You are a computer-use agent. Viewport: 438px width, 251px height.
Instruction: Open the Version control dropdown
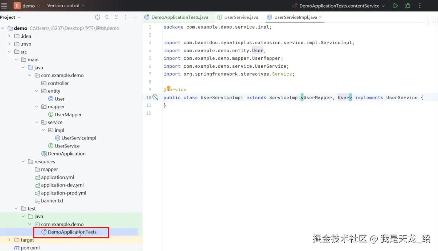66,6
